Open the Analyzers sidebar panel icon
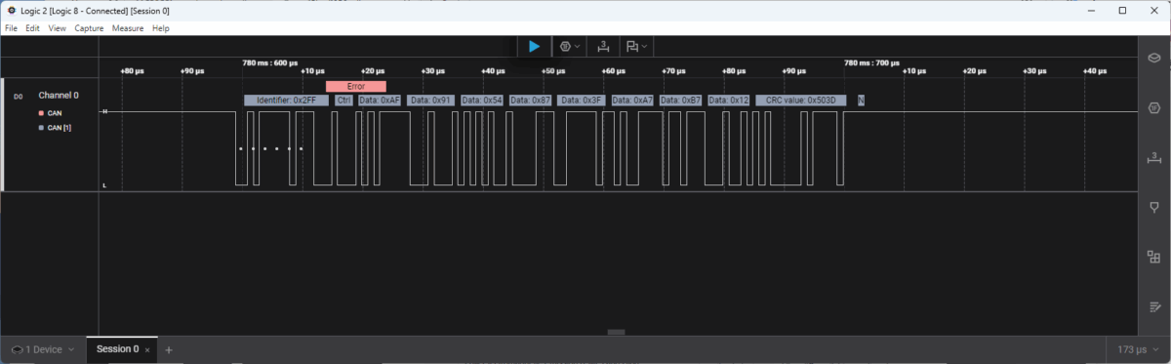Image resolution: width=1171 pixels, height=364 pixels. 1153,107
